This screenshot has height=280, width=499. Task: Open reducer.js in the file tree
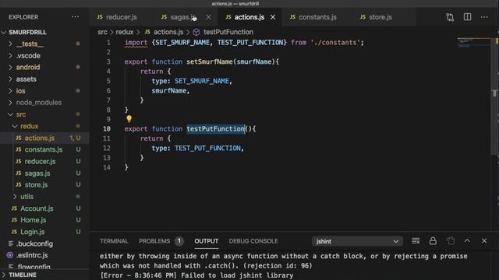[x=40, y=161]
